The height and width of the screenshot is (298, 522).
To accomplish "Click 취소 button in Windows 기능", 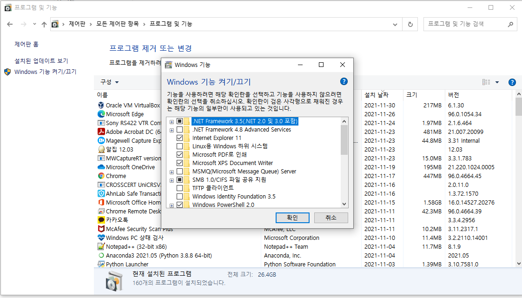I will pyautogui.click(x=331, y=218).
